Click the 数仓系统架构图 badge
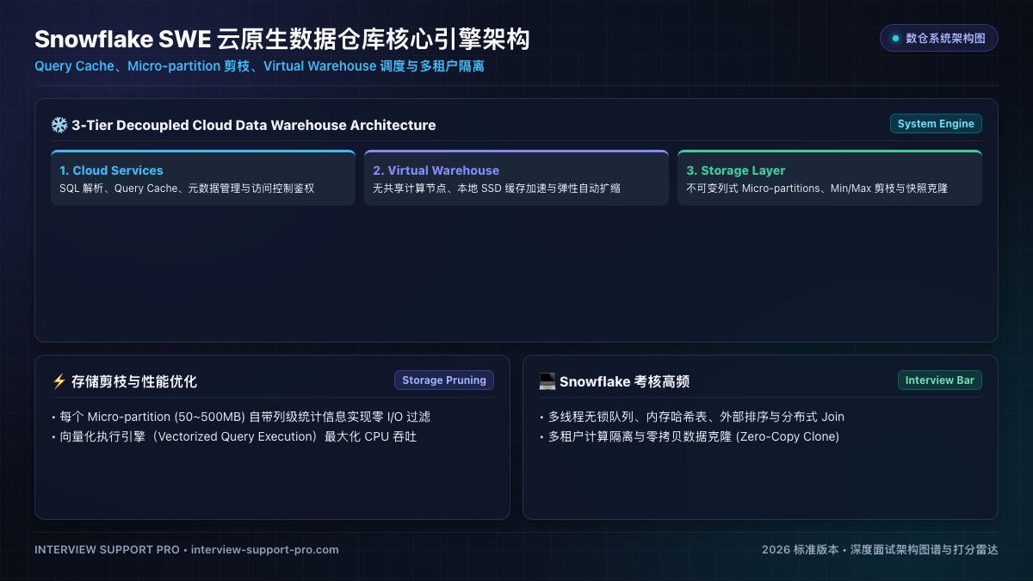 (939, 38)
